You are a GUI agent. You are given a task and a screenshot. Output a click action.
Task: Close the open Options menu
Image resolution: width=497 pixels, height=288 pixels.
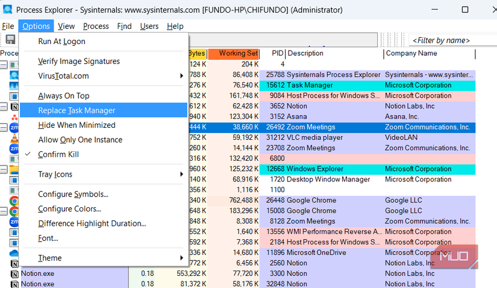36,26
